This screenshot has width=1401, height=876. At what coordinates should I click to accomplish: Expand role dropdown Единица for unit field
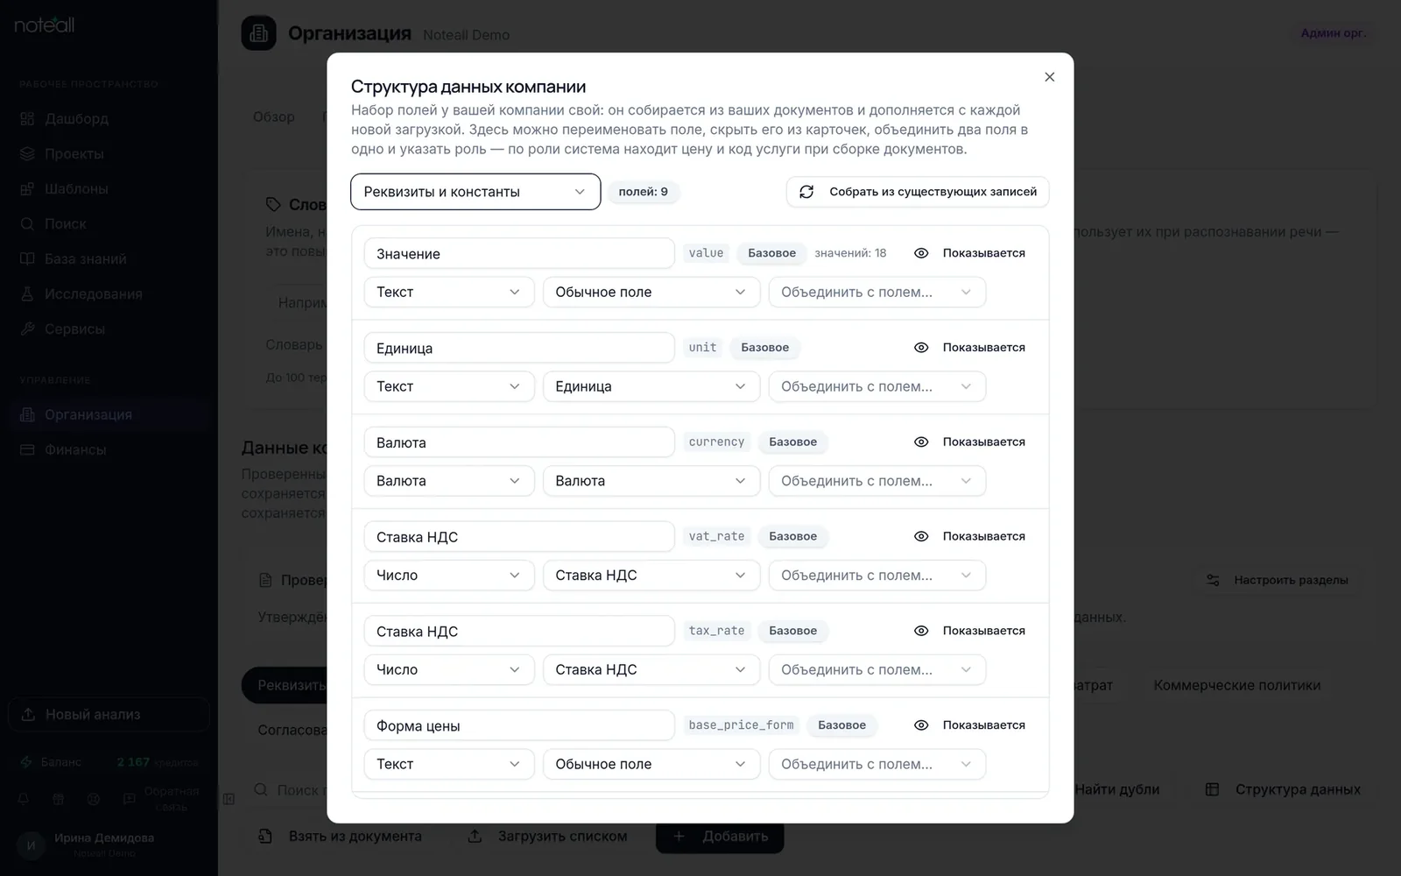[x=651, y=386]
